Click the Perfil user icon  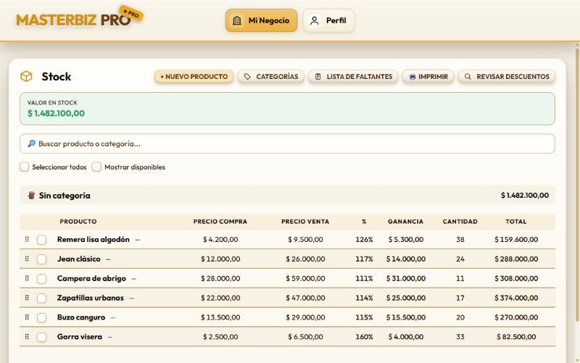(315, 21)
